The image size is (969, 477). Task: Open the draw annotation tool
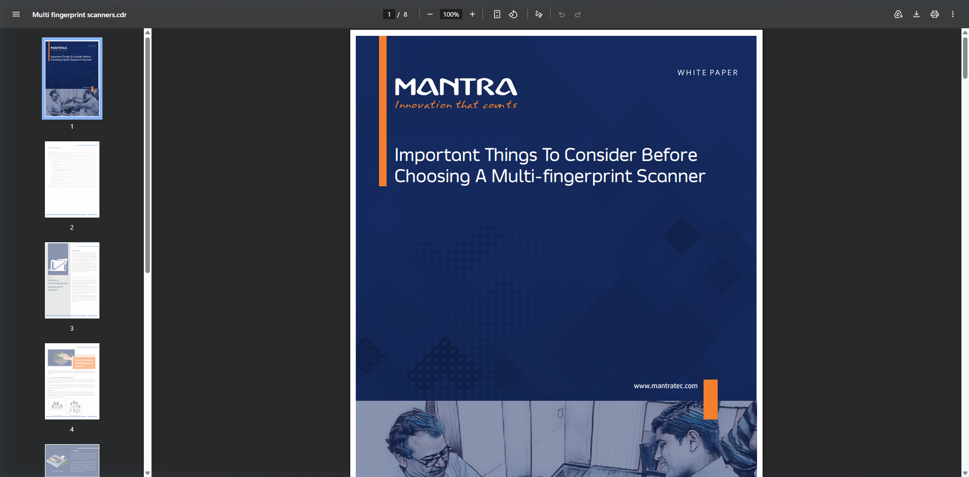(539, 14)
